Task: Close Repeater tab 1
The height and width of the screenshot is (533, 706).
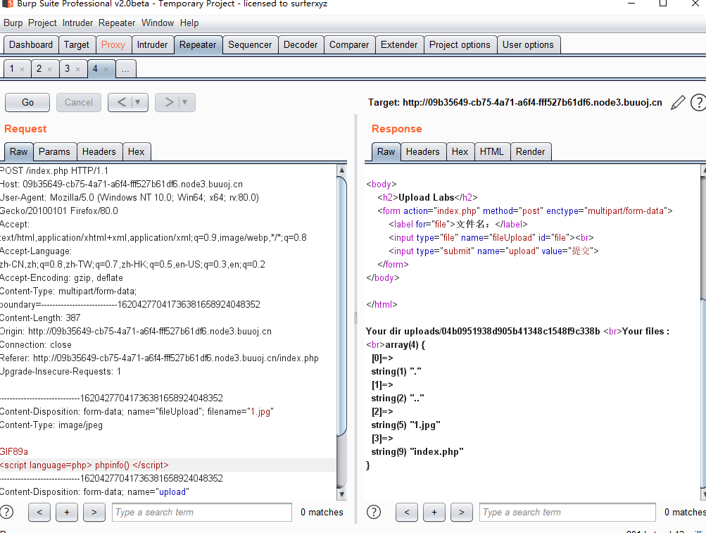Action: pos(22,70)
